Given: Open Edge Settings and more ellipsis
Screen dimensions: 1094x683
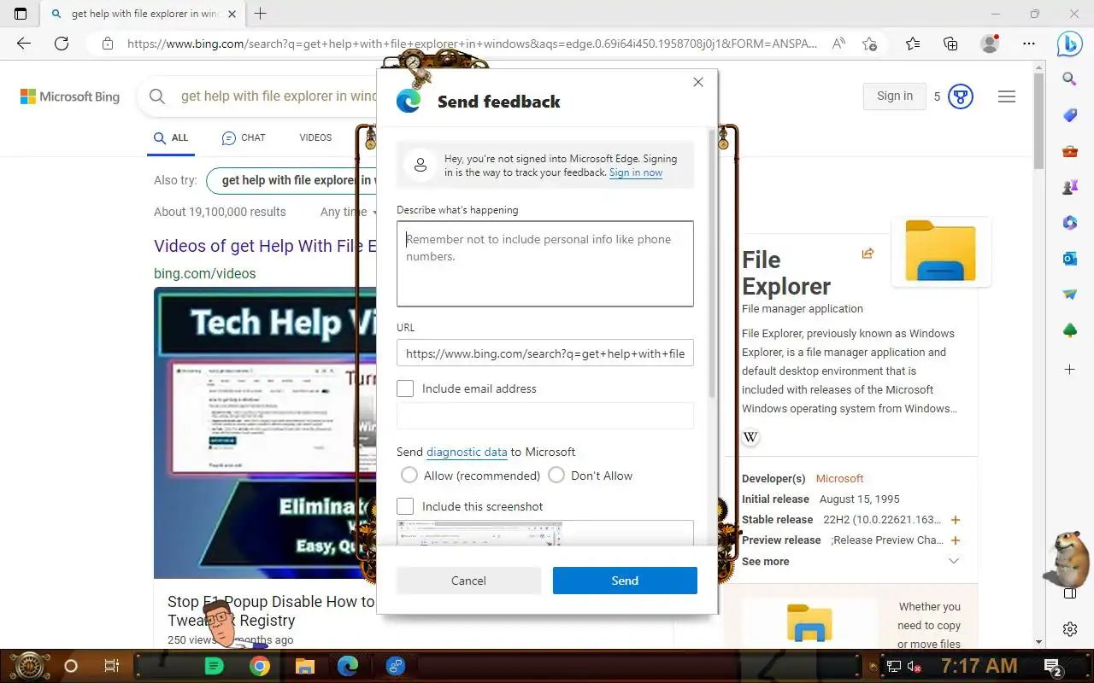Looking at the screenshot, I should point(1029,44).
